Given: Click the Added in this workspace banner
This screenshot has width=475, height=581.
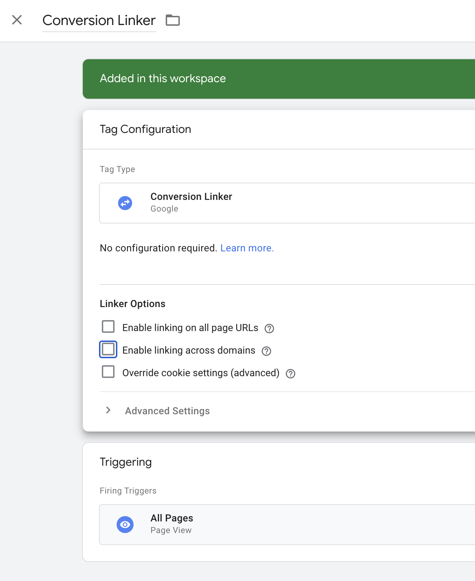Looking at the screenshot, I should coord(279,79).
